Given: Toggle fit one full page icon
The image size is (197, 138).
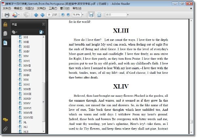Looking at the screenshot, I should 99,15.
